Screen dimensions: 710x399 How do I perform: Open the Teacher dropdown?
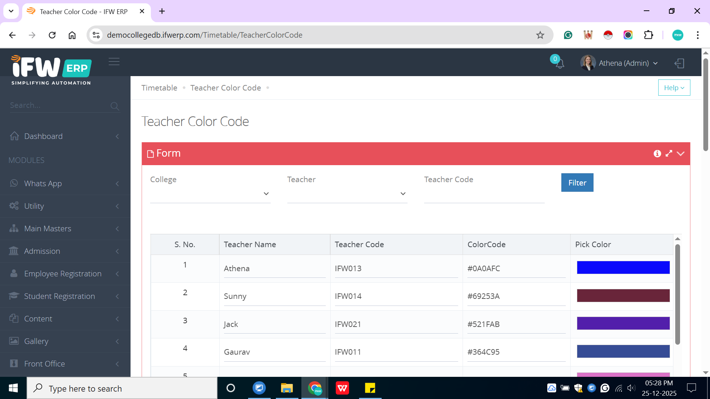click(347, 194)
